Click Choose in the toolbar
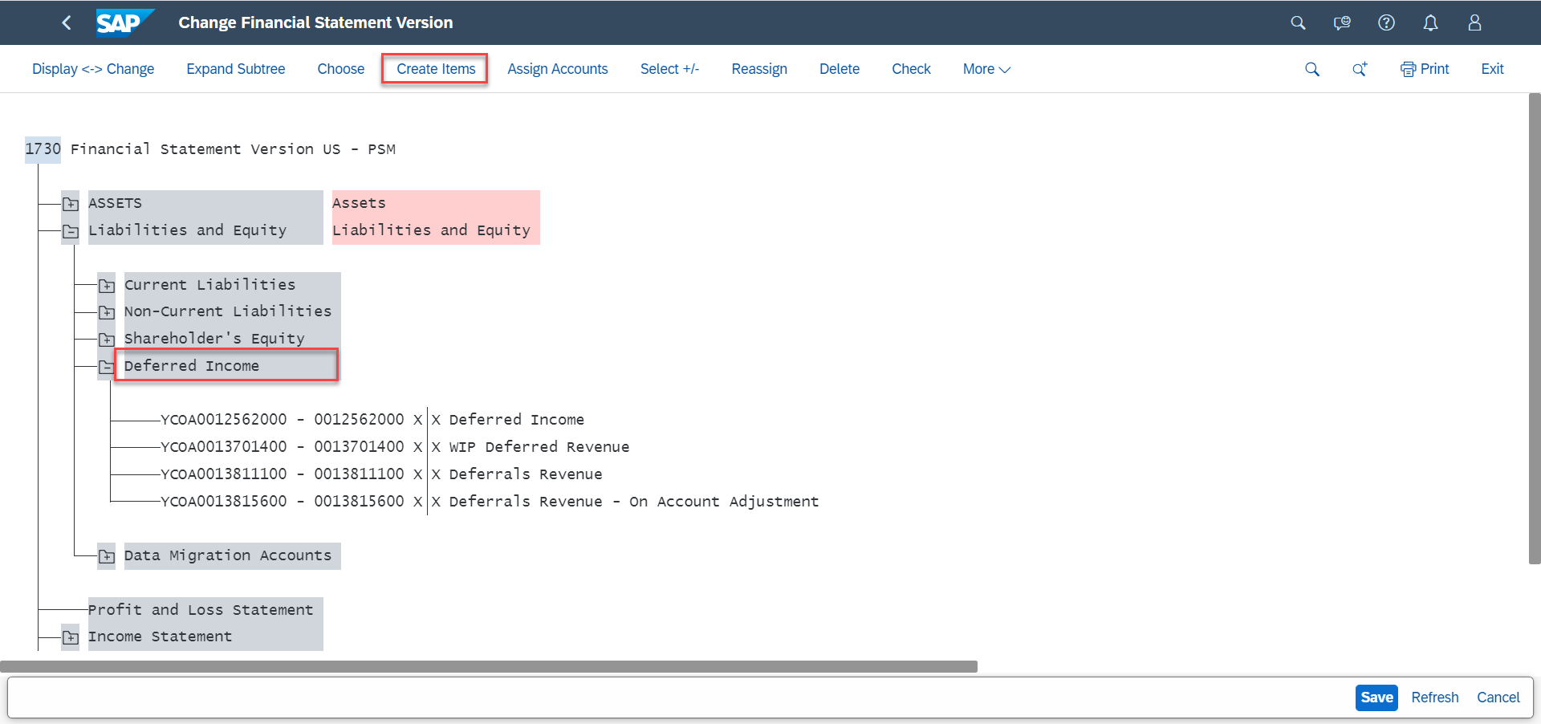 point(341,69)
